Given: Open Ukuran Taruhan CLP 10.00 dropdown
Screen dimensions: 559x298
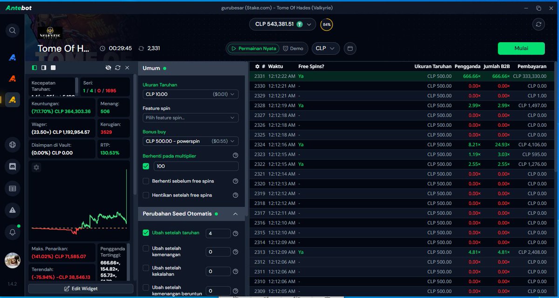Looking at the screenshot, I should coord(191,95).
